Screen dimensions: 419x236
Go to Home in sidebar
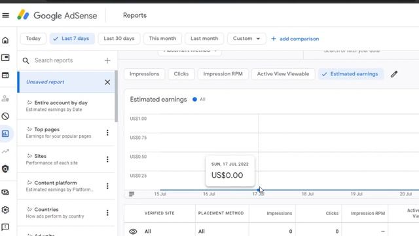(x=5, y=40)
